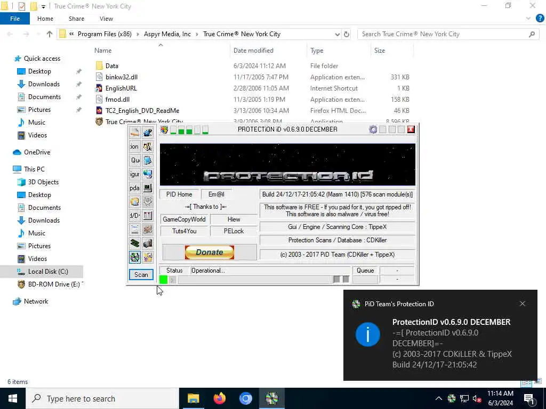Select the Data folder
This screenshot has height=409, width=546.
coord(112,66)
